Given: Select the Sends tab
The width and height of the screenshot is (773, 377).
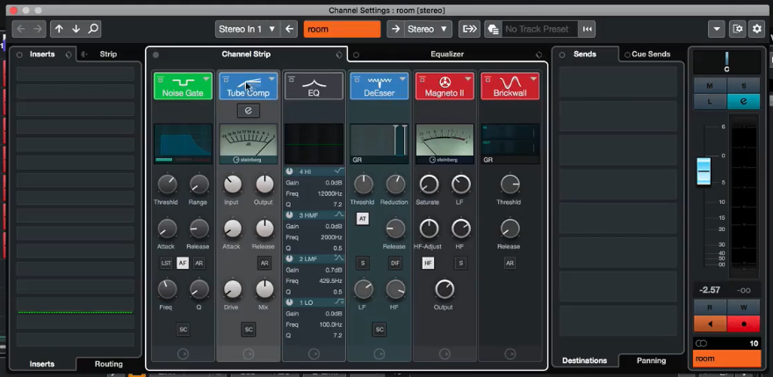Looking at the screenshot, I should point(585,54).
